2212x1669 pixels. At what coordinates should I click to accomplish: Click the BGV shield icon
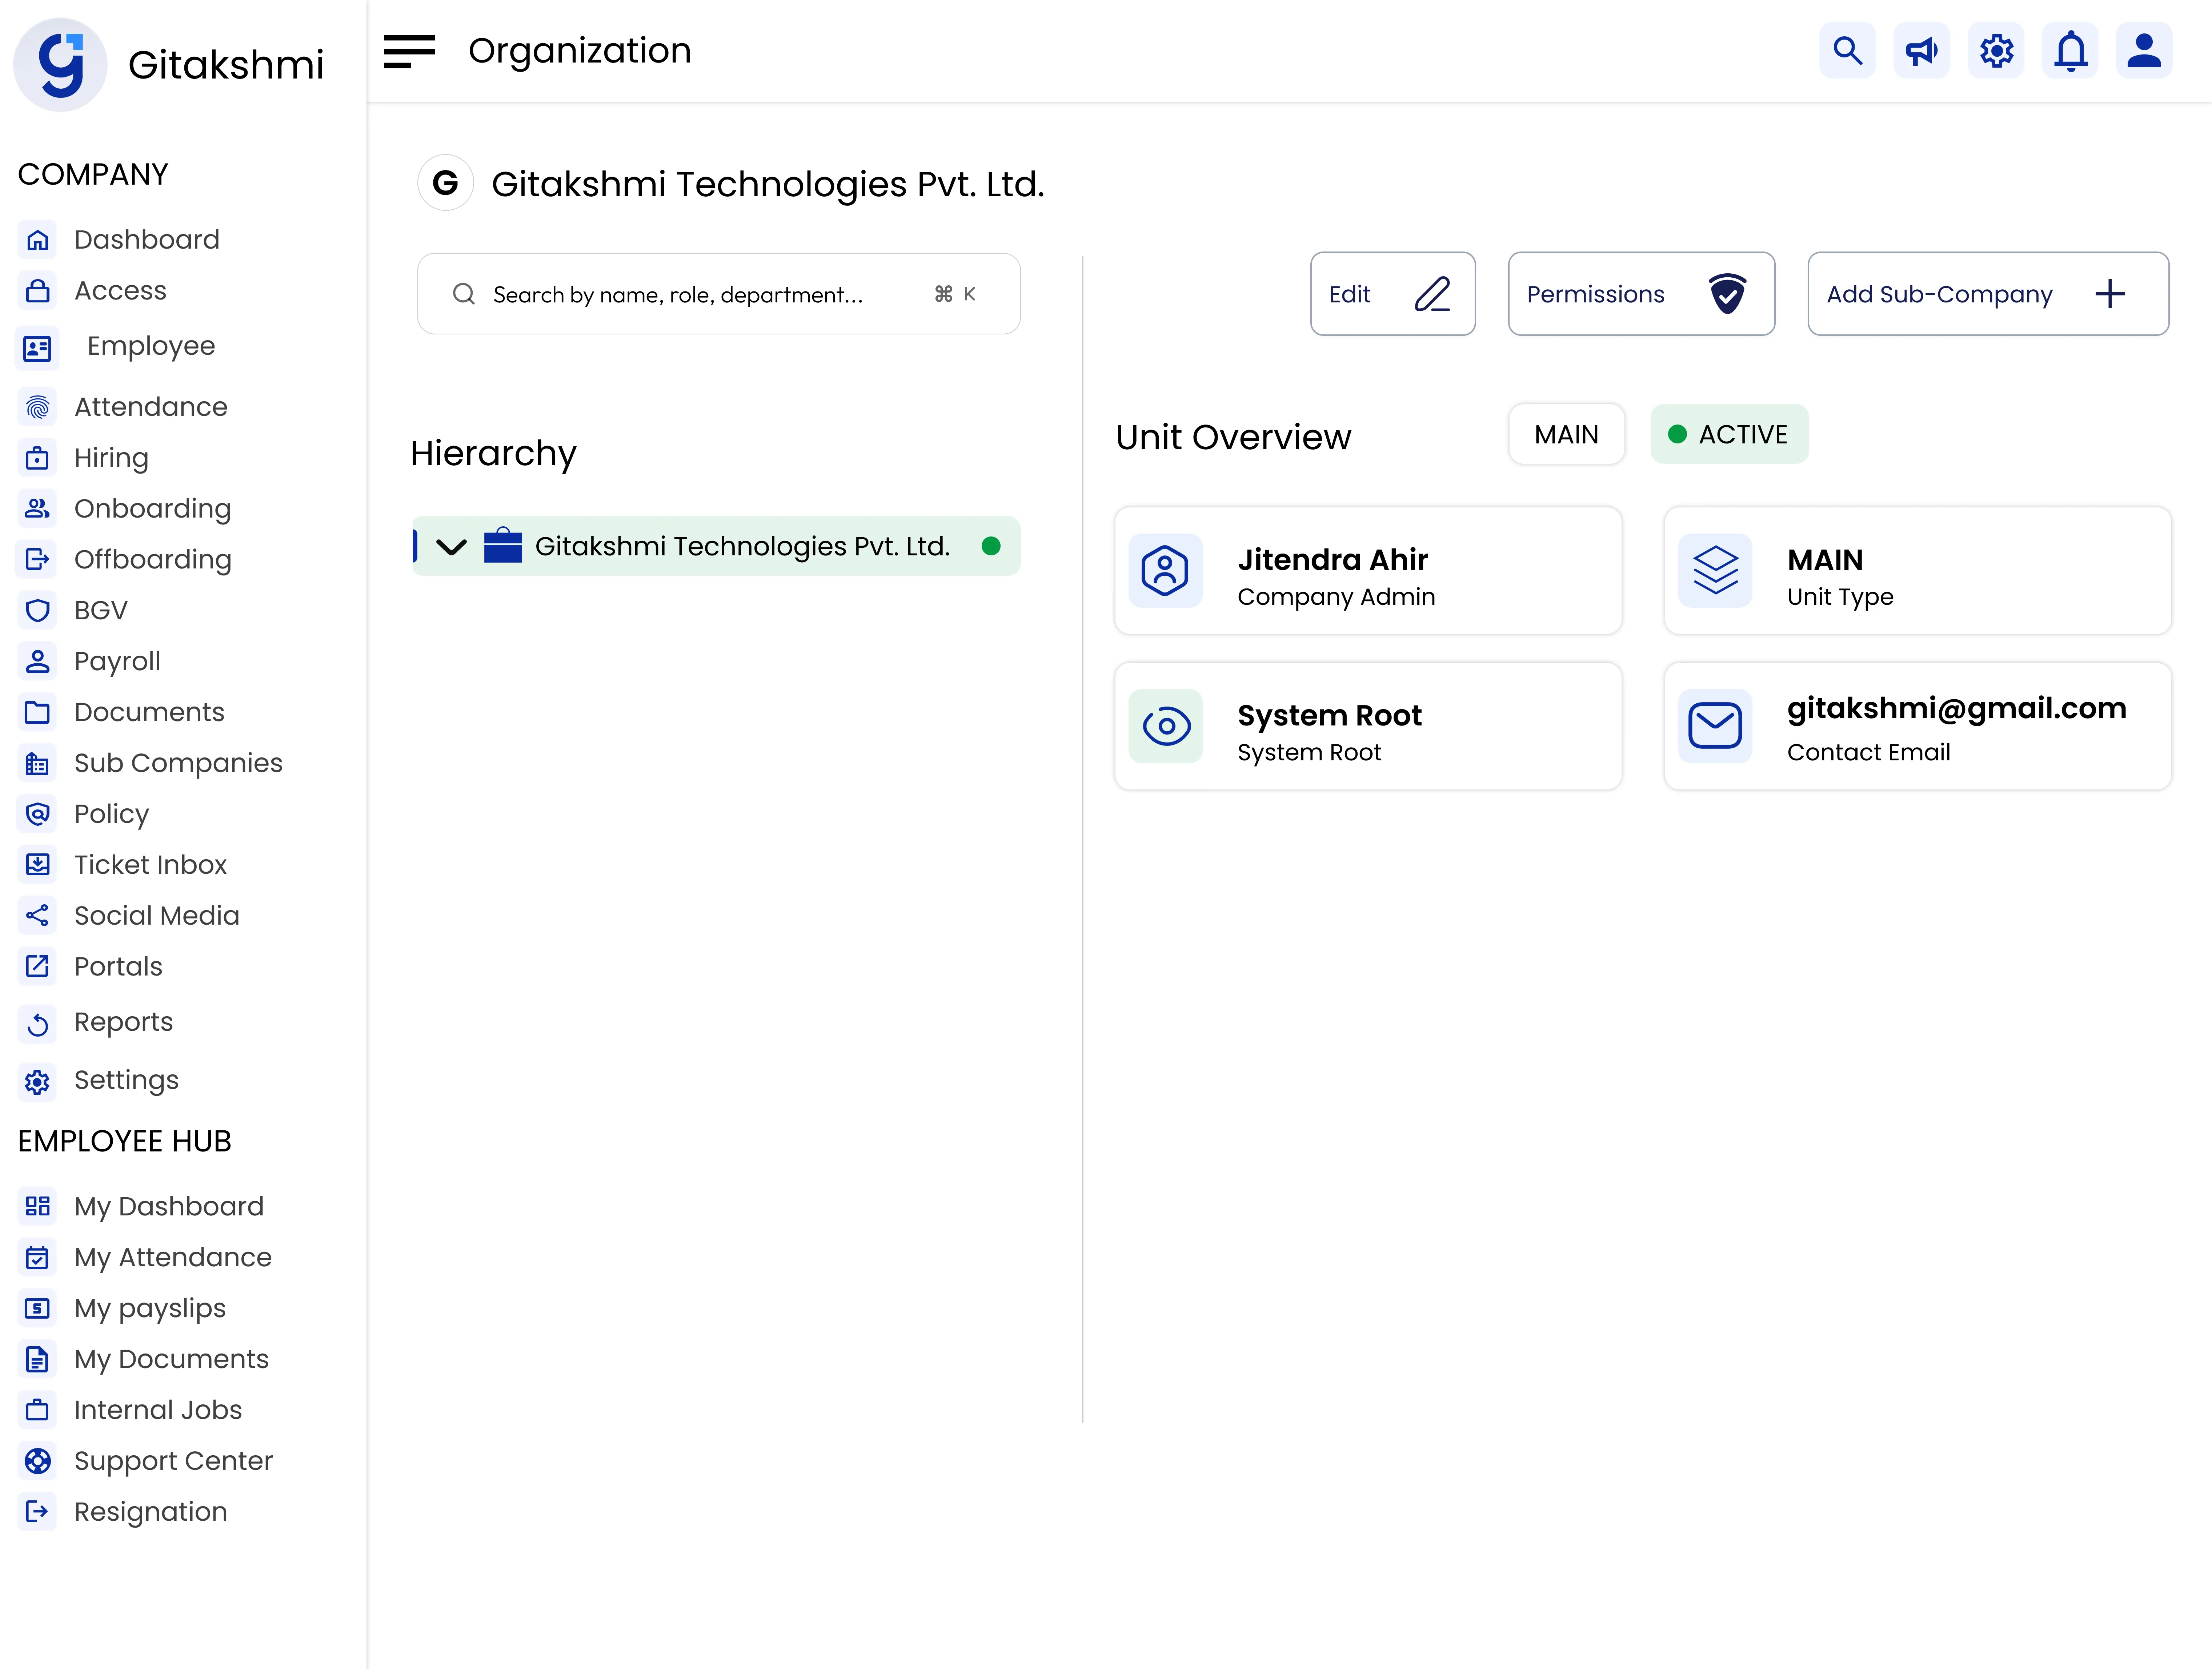coord(37,611)
